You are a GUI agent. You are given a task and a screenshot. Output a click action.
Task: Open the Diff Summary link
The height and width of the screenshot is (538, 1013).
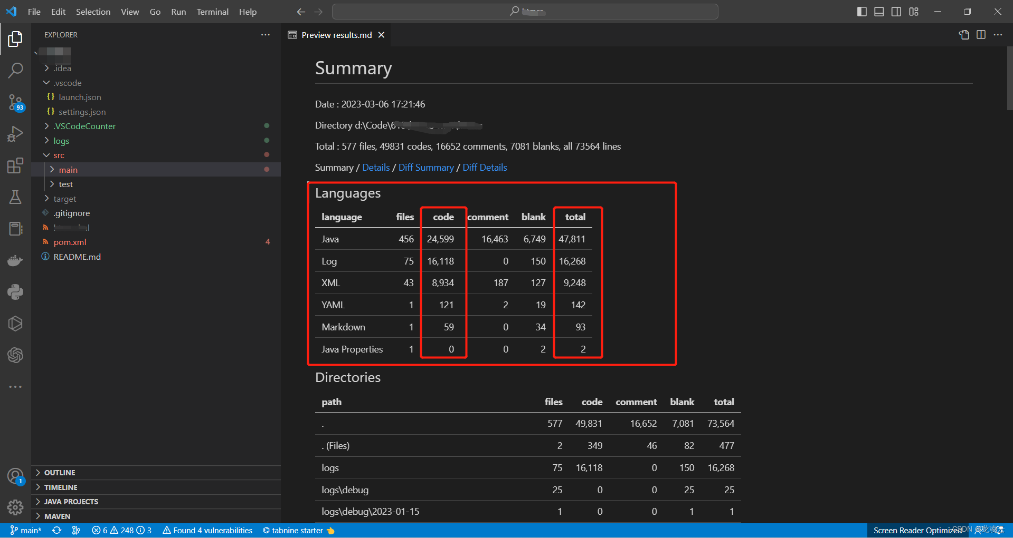426,167
